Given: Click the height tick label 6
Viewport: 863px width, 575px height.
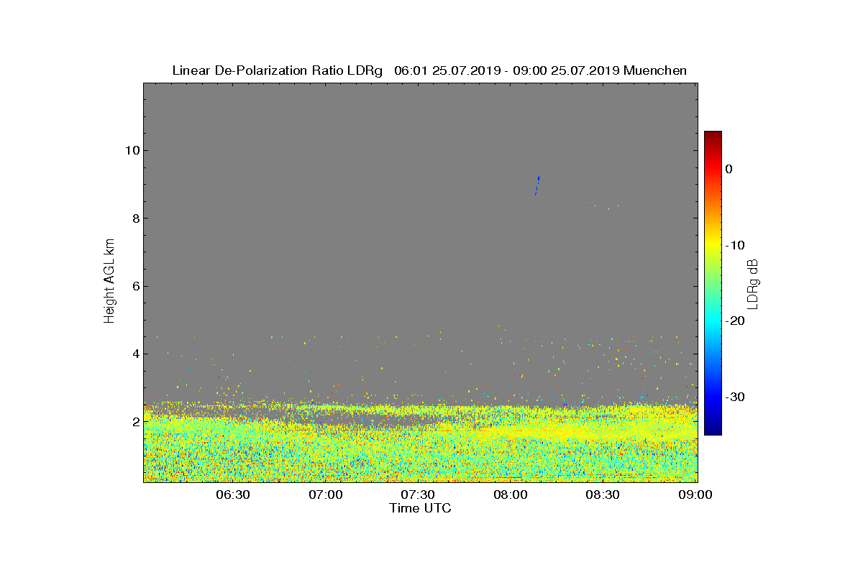Looking at the screenshot, I should [x=135, y=286].
